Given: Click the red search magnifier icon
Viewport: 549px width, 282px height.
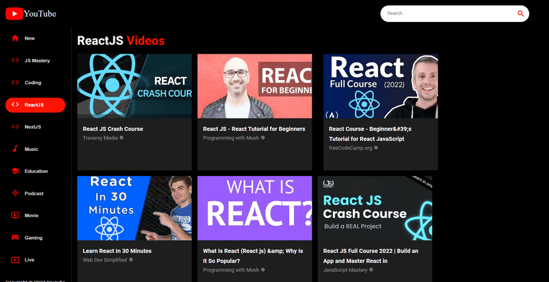Looking at the screenshot, I should (520, 14).
